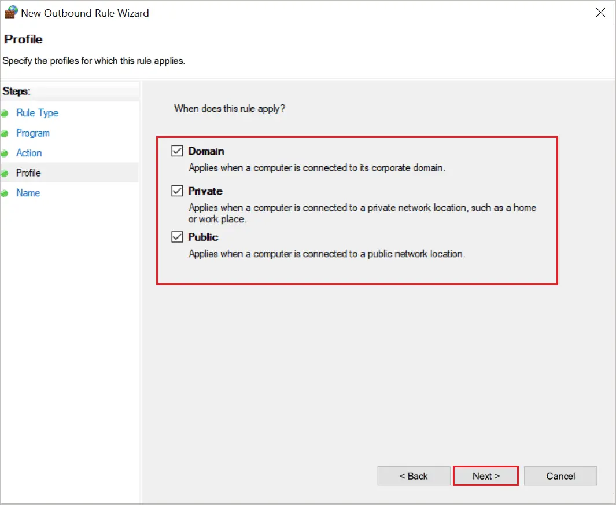
Task: Select the Name step
Action: [x=28, y=192]
